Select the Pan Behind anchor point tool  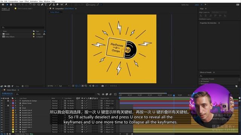pos(34,5)
